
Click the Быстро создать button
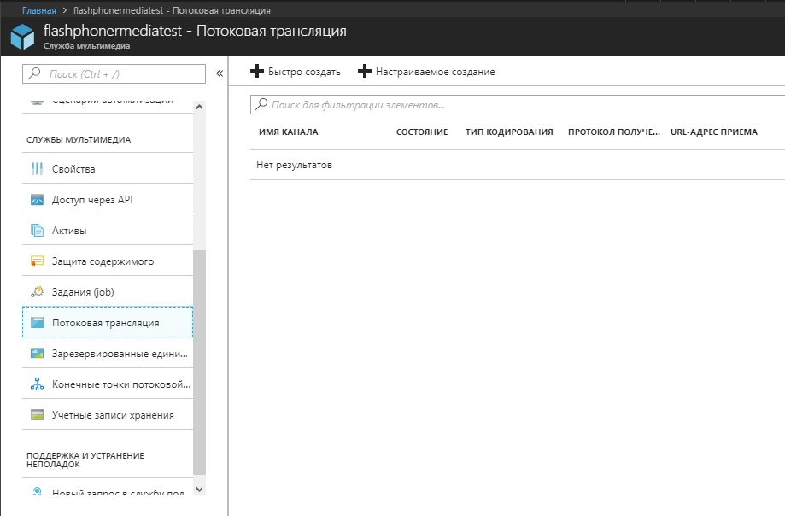296,72
